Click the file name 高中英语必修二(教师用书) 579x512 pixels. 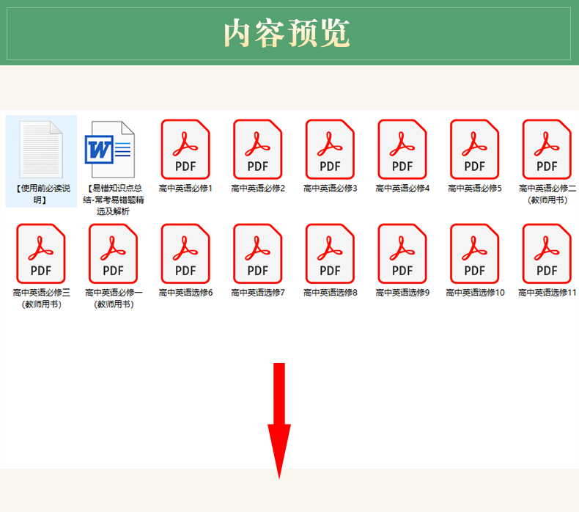(x=547, y=194)
